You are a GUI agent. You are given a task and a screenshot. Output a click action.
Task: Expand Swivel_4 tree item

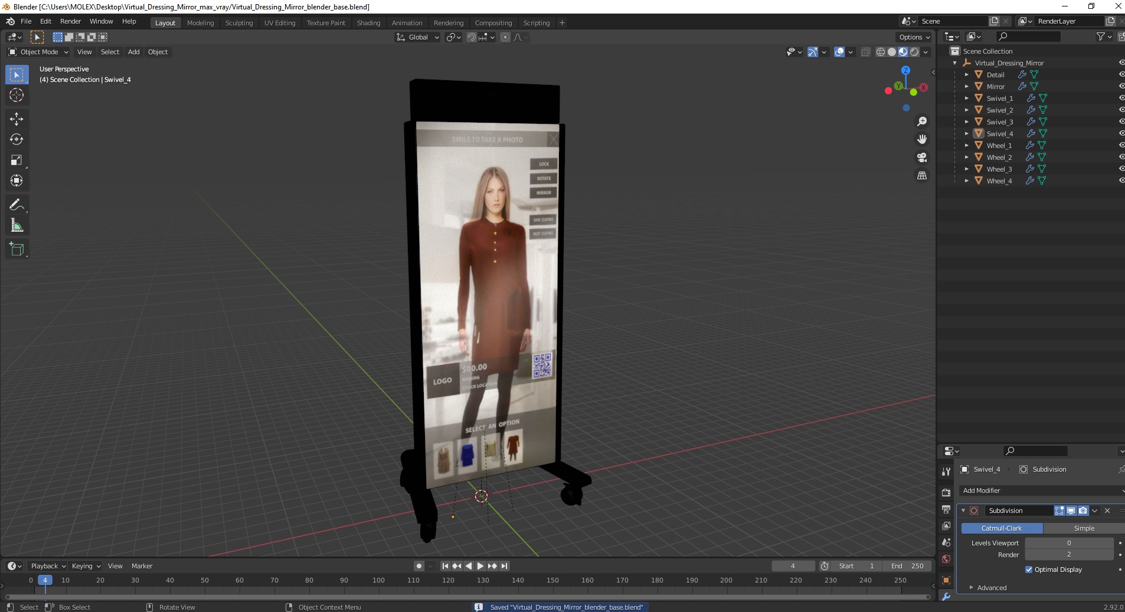point(966,133)
